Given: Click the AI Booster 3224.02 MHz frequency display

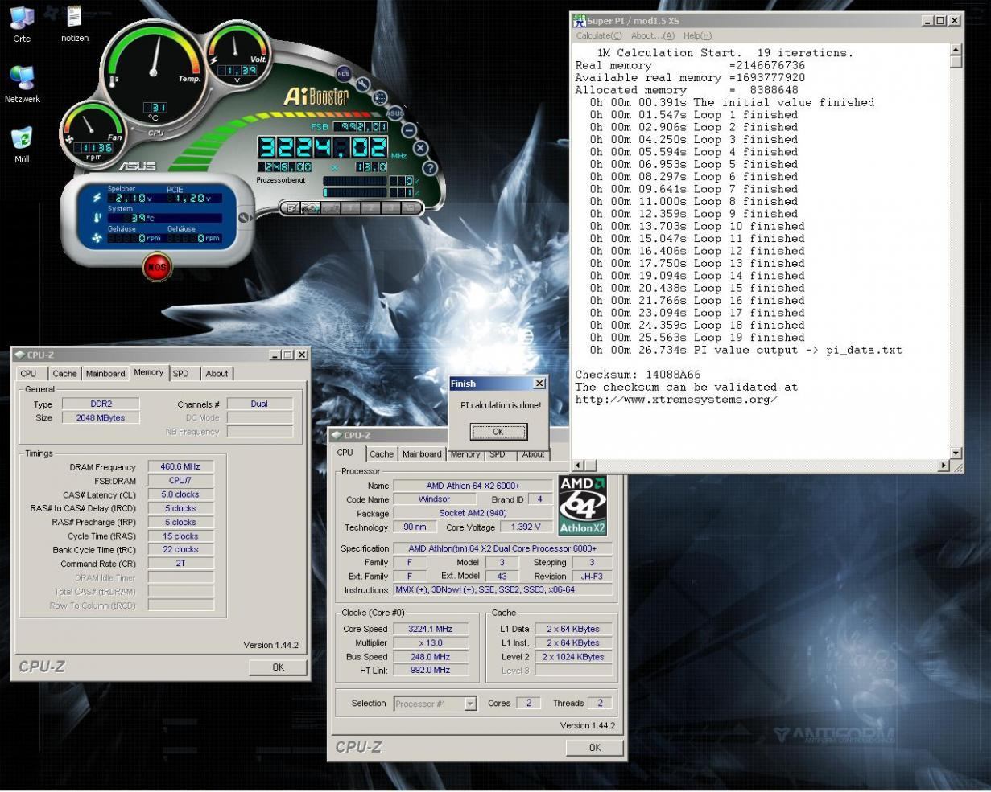Looking at the screenshot, I should [x=323, y=147].
